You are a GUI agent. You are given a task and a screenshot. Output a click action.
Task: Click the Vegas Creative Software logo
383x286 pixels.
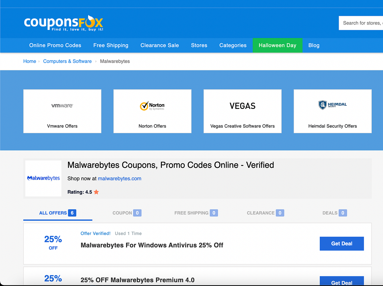pyautogui.click(x=242, y=105)
